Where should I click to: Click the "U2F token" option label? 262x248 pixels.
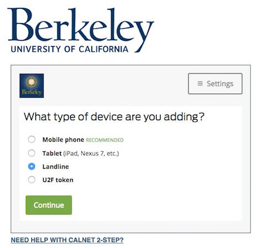click(58, 180)
